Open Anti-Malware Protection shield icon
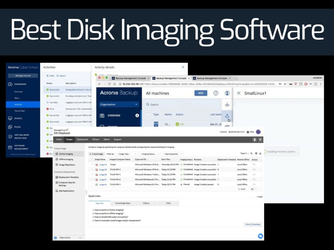The height and width of the screenshot is (250, 334). pos(10,136)
